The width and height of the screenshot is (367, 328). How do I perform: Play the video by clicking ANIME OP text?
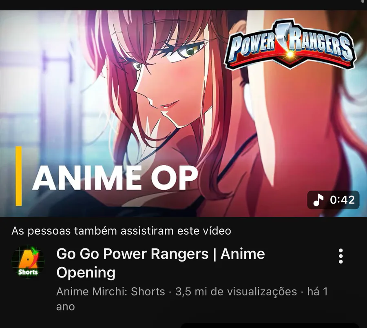pyautogui.click(x=115, y=178)
